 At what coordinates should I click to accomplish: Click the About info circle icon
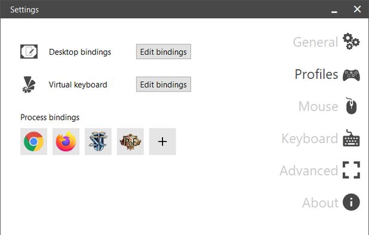pyautogui.click(x=351, y=202)
